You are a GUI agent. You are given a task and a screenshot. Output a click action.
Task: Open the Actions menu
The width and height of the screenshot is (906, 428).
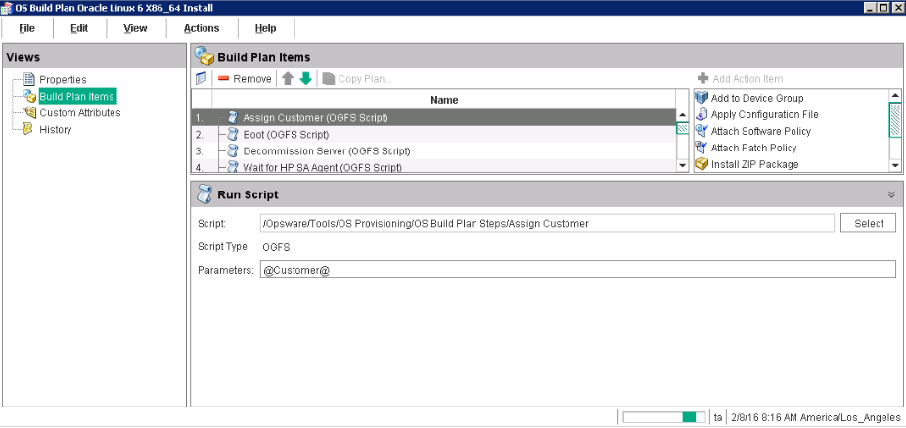click(x=202, y=28)
